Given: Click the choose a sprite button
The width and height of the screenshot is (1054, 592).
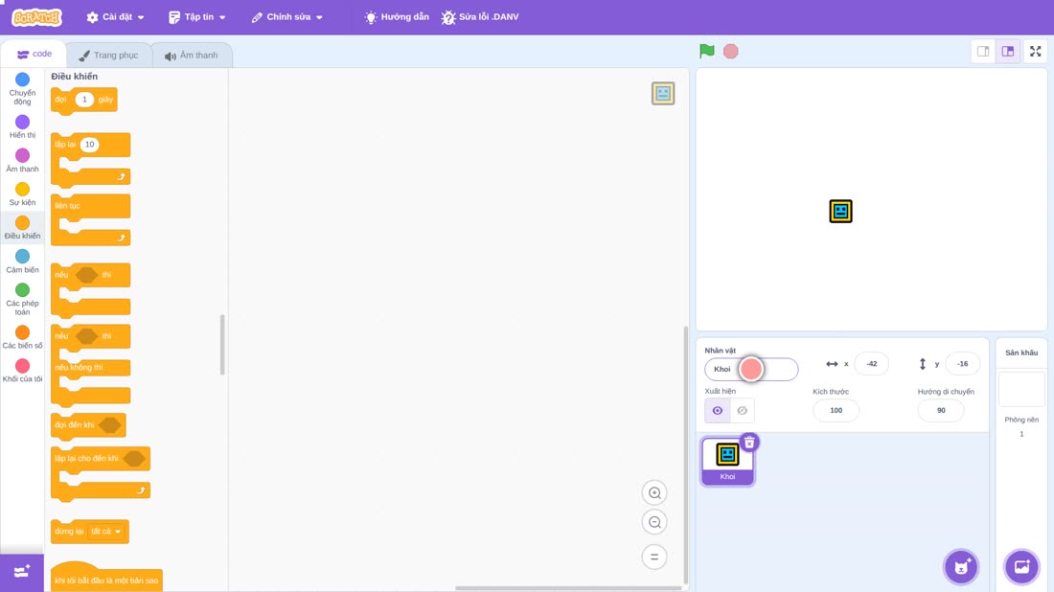Looking at the screenshot, I should tap(961, 566).
